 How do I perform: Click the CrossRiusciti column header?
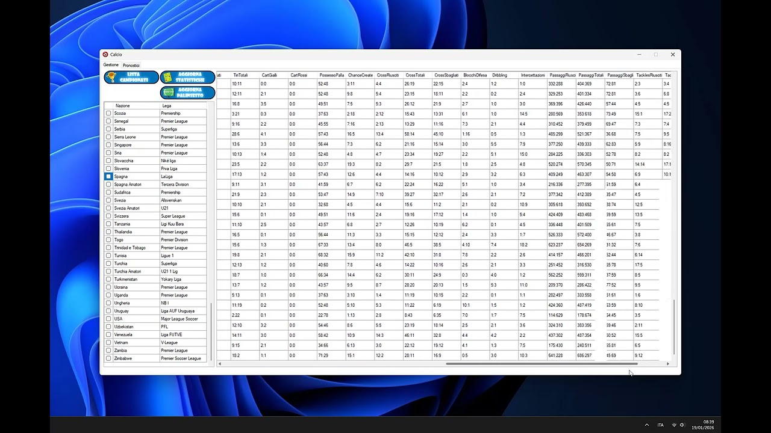(389, 75)
